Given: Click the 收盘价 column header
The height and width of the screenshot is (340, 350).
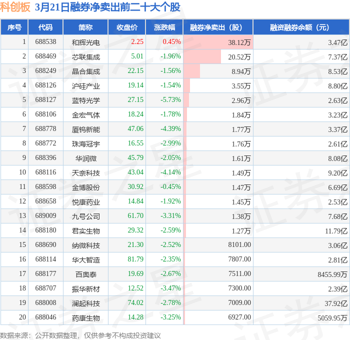Looking at the screenshot, I should pos(127,27).
